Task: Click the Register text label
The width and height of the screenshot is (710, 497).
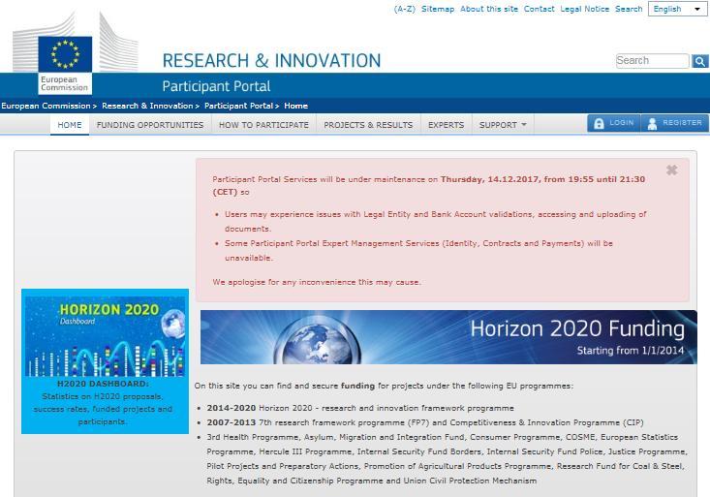Action: pyautogui.click(x=682, y=123)
